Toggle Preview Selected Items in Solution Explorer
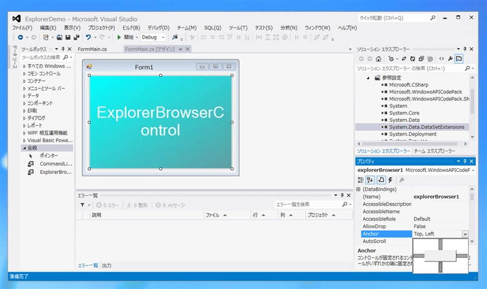487x289 pixels. tap(459, 59)
